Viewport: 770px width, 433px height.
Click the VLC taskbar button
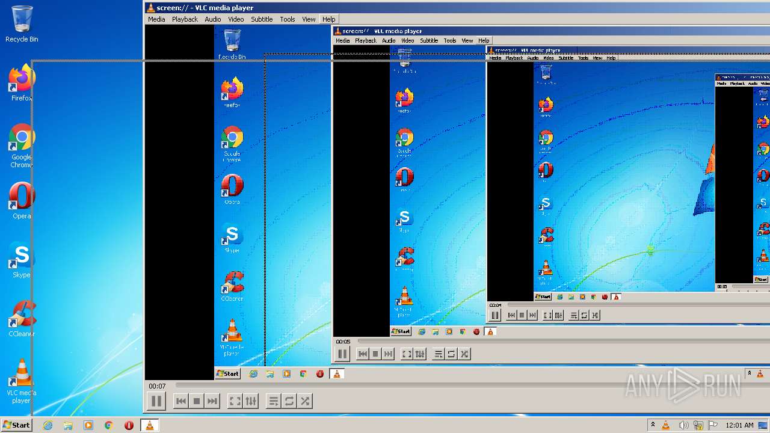pyautogui.click(x=149, y=425)
